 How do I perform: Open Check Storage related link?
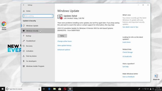coord(128,52)
